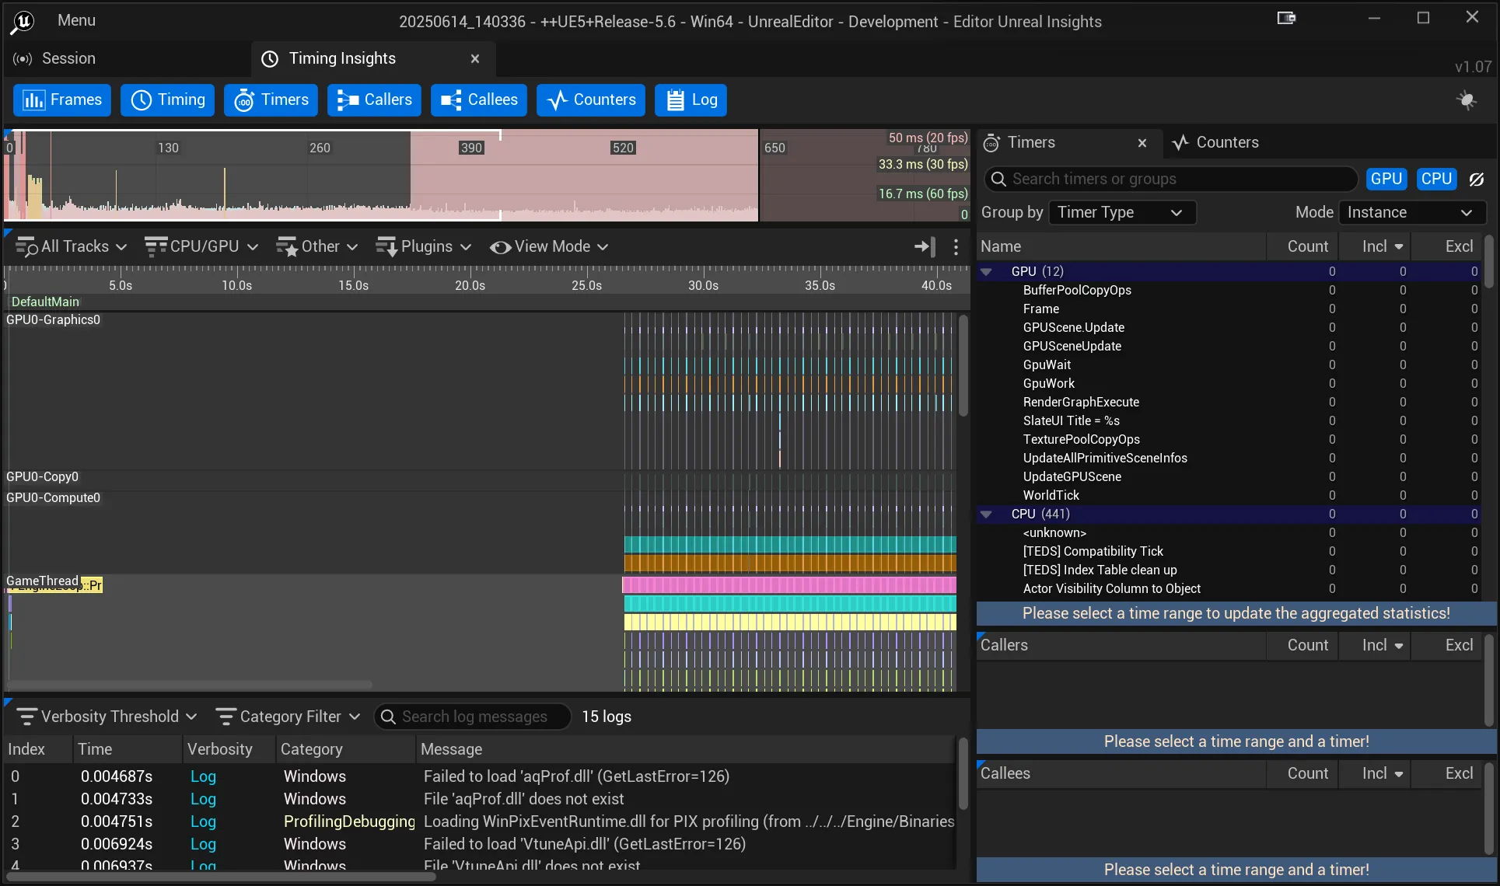The image size is (1500, 886).
Task: Click the timers search magnifier icon
Action: pyautogui.click(x=998, y=180)
